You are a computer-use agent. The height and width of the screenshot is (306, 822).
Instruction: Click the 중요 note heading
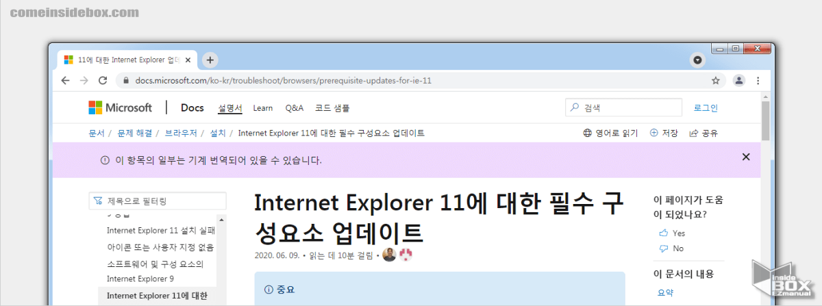pyautogui.click(x=279, y=290)
